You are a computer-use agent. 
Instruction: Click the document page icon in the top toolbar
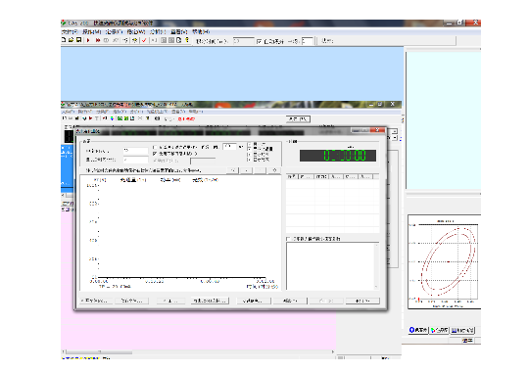179,40
